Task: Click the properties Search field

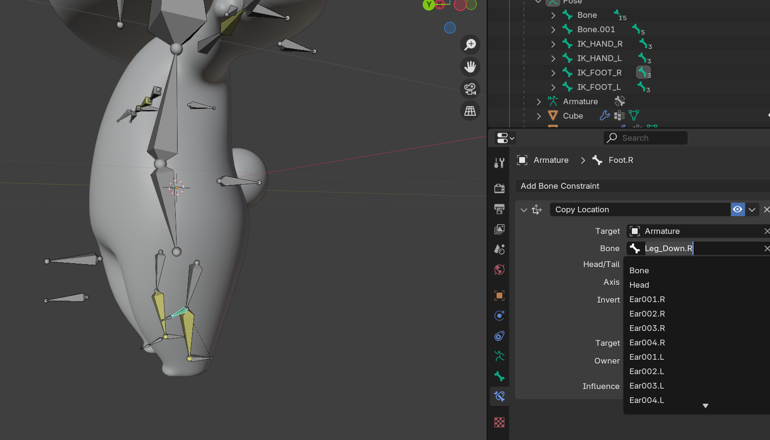Action: tap(645, 138)
